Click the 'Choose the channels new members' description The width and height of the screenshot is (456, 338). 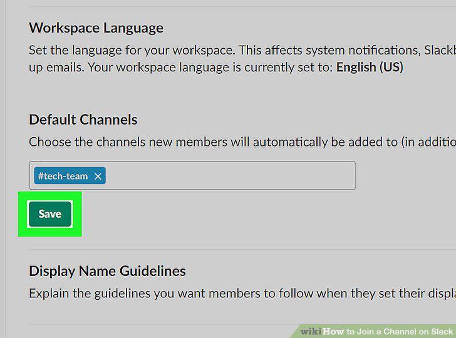pos(242,142)
